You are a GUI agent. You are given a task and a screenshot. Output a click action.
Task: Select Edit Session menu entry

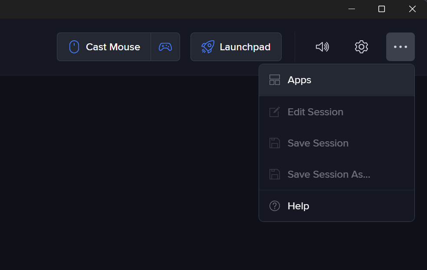pyautogui.click(x=315, y=112)
